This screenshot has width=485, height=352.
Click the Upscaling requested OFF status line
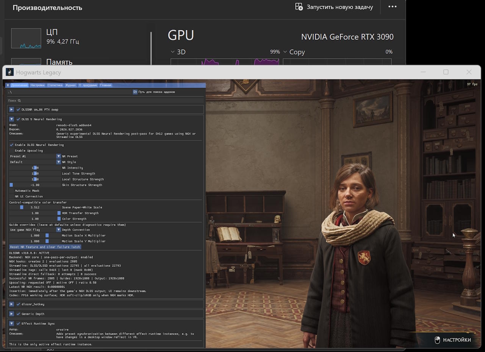point(53,283)
